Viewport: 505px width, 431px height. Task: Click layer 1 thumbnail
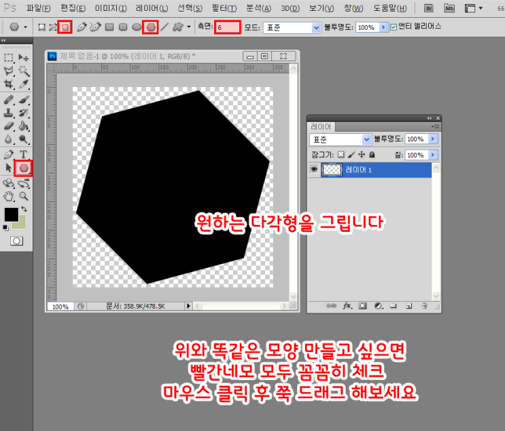tap(332, 170)
